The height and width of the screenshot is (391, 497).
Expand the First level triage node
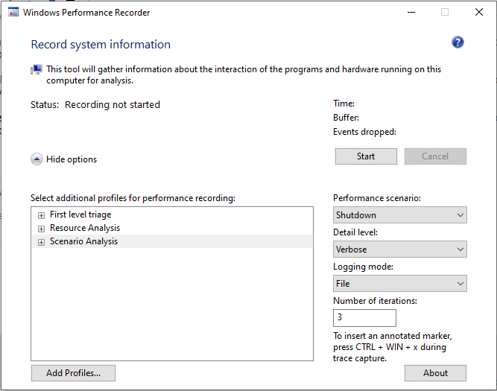pos(41,215)
